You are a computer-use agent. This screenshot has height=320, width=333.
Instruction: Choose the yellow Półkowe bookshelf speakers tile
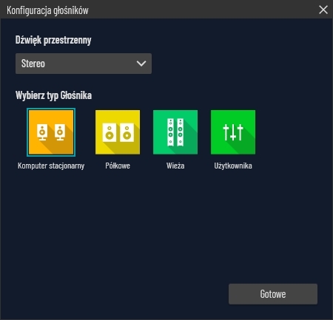pos(118,132)
